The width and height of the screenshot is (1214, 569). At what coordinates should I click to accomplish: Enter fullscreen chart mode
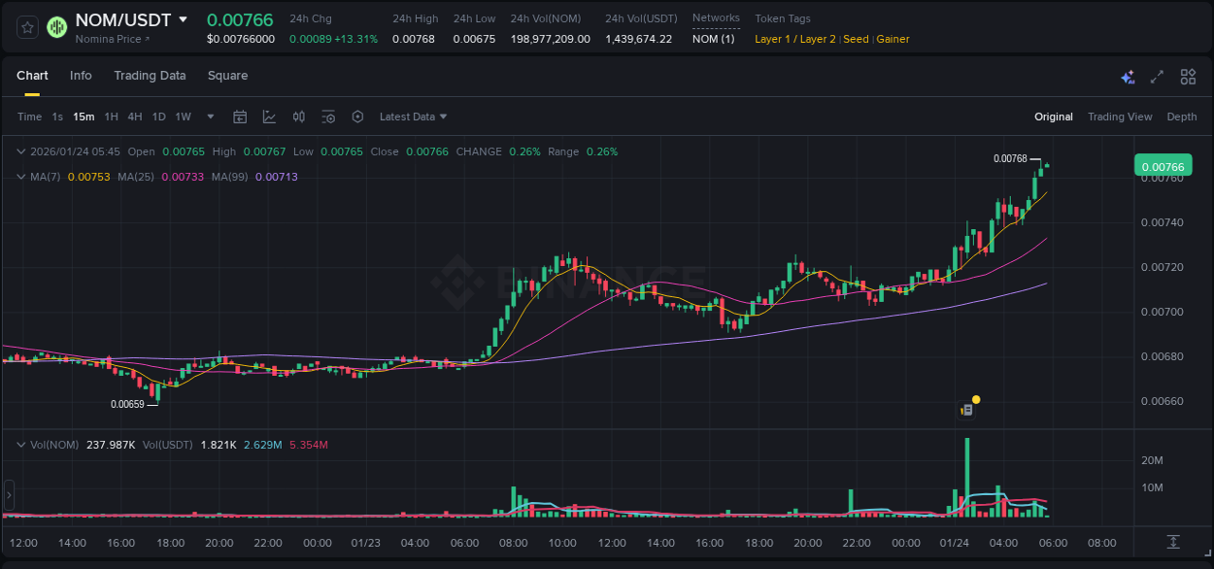(1158, 76)
